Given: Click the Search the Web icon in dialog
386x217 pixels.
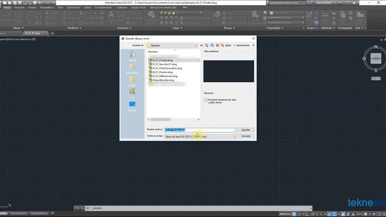Looking at the screenshot, I should [212, 45].
